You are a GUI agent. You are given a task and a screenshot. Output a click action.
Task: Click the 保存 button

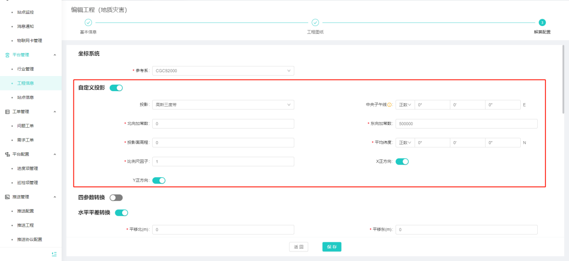(x=332, y=247)
